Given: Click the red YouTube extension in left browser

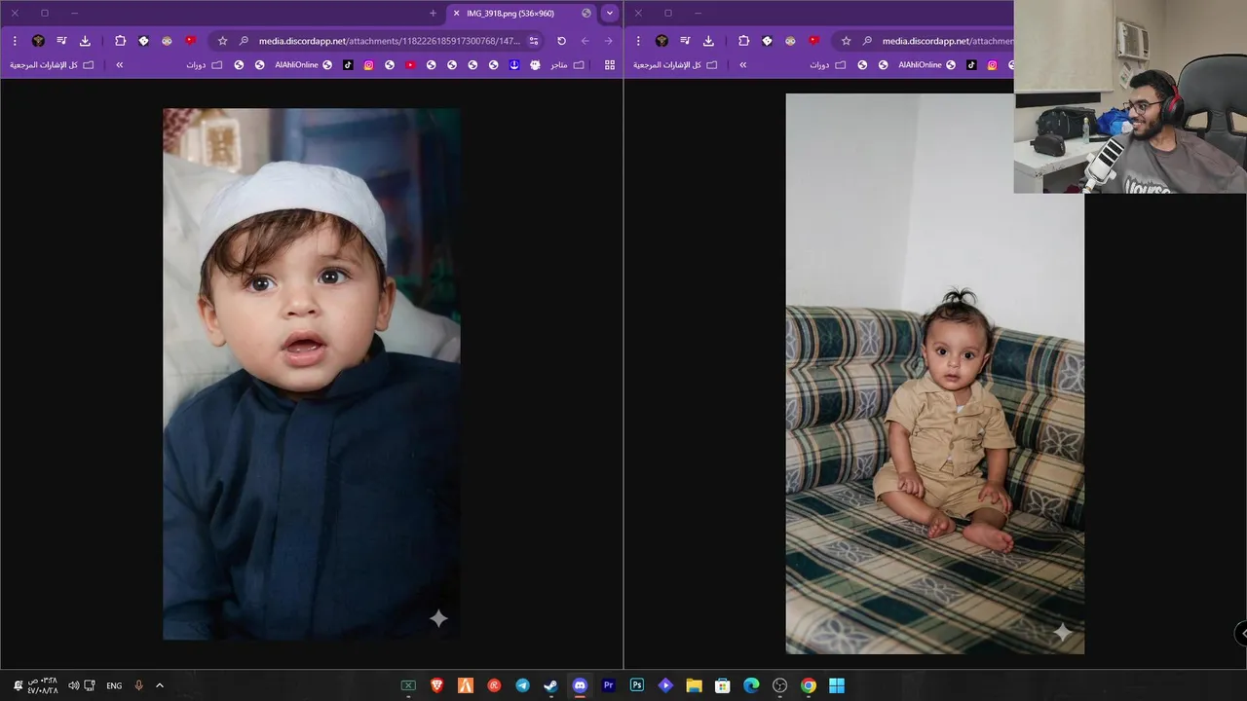Looking at the screenshot, I should (x=190, y=41).
